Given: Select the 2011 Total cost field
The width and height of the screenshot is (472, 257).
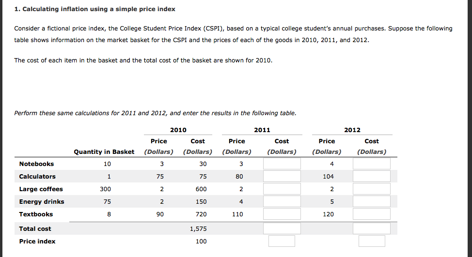Looking at the screenshot, I should [x=282, y=229].
